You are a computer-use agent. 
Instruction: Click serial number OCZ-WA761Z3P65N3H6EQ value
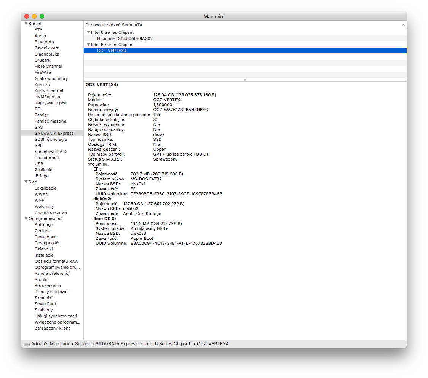(181, 110)
